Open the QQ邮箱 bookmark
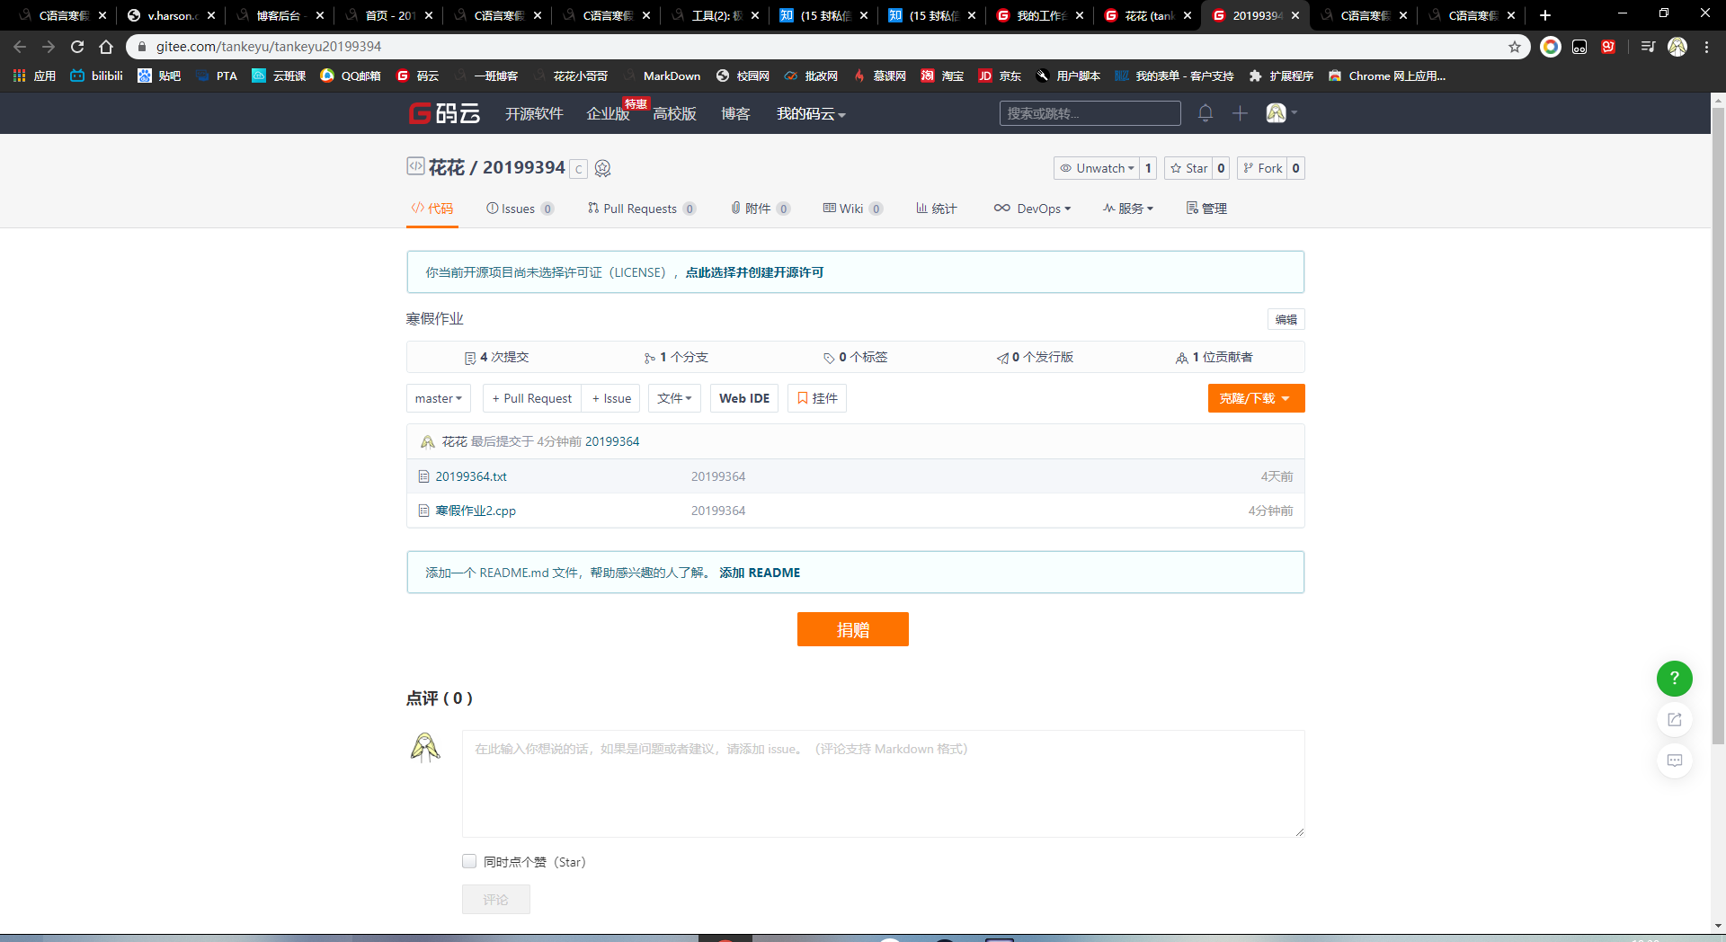 (x=351, y=76)
